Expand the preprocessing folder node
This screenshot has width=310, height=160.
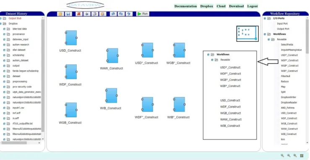4,82
